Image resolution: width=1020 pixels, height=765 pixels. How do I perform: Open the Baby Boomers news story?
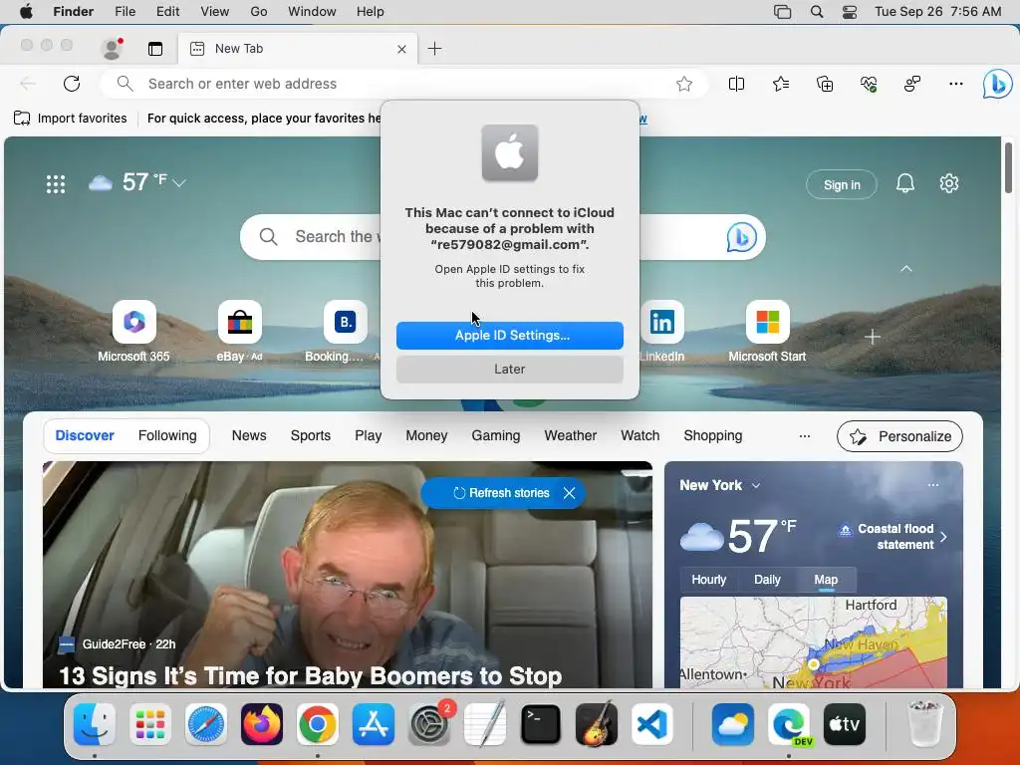(311, 676)
